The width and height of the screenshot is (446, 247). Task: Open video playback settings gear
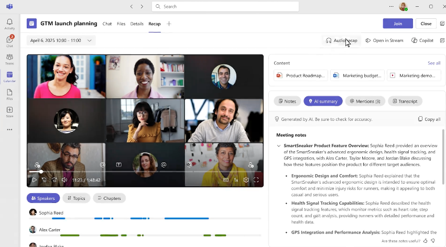click(x=246, y=179)
